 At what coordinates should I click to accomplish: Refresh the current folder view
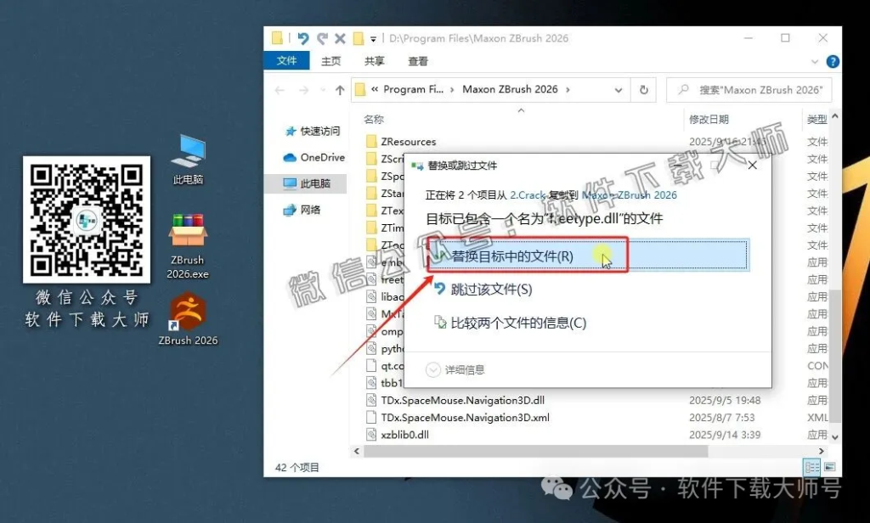click(644, 89)
